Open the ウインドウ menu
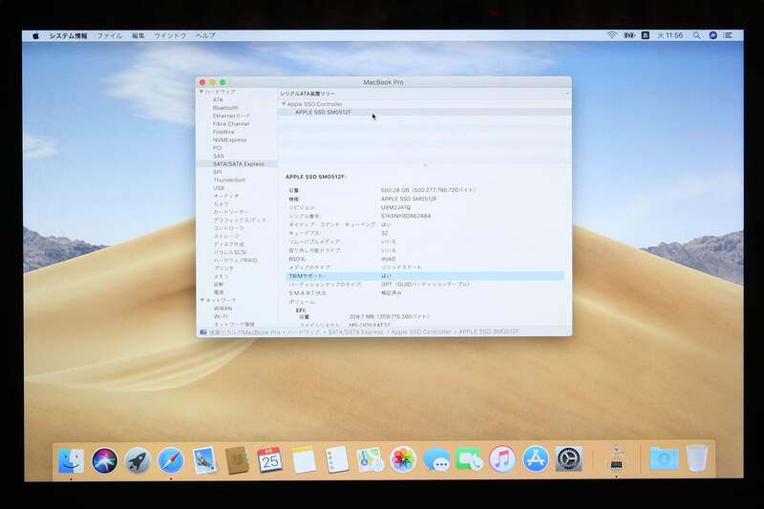Image resolution: width=764 pixels, height=509 pixels. (x=170, y=35)
